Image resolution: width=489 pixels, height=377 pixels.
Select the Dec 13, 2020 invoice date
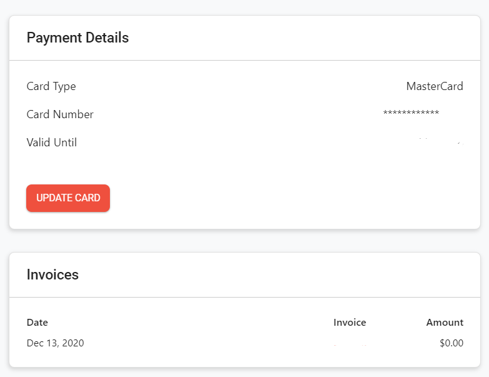[55, 343]
